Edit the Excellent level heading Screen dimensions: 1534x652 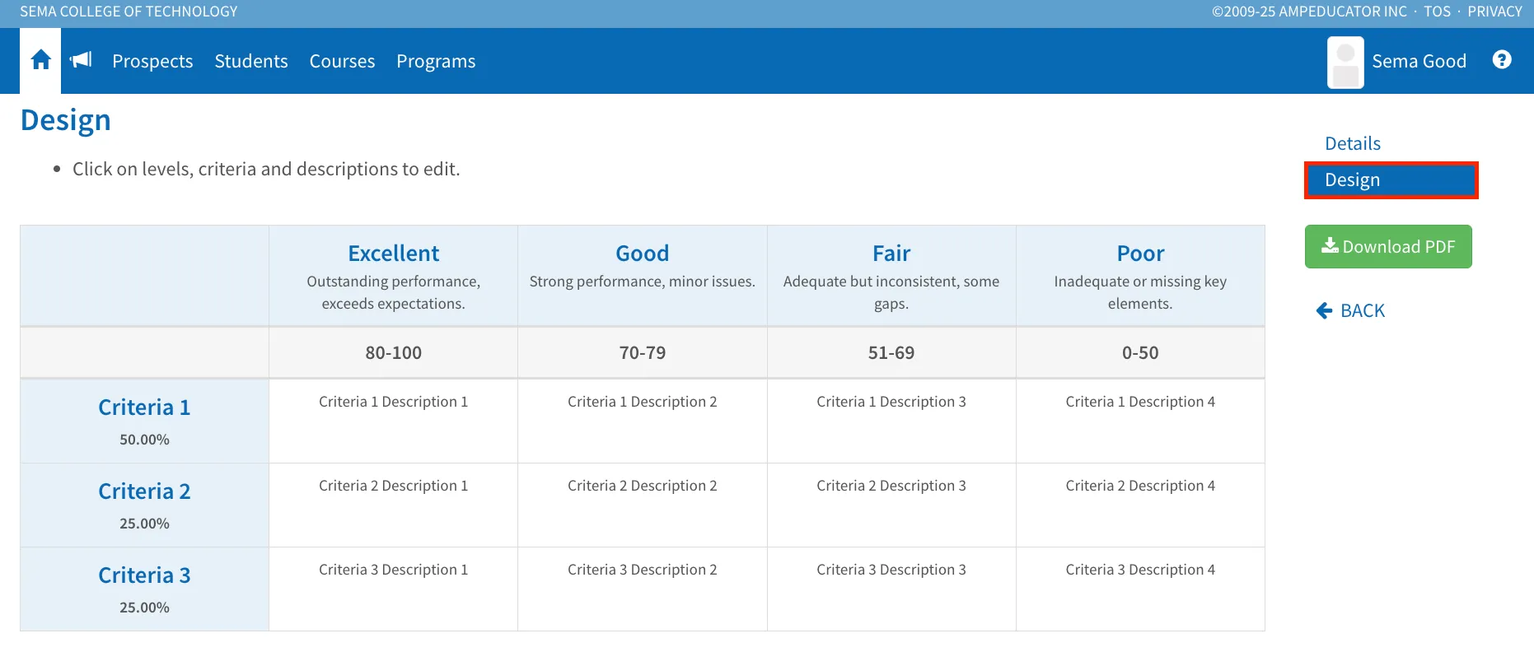394,253
